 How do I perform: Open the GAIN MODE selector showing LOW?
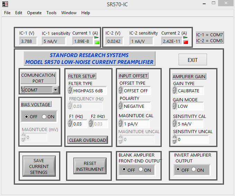[190, 106]
